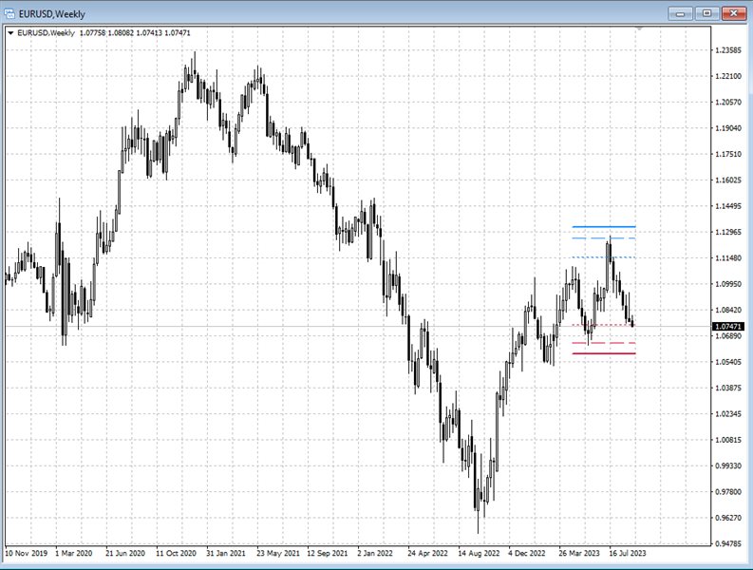Click the 1.14495 price axis label
The image size is (753, 570).
click(728, 206)
